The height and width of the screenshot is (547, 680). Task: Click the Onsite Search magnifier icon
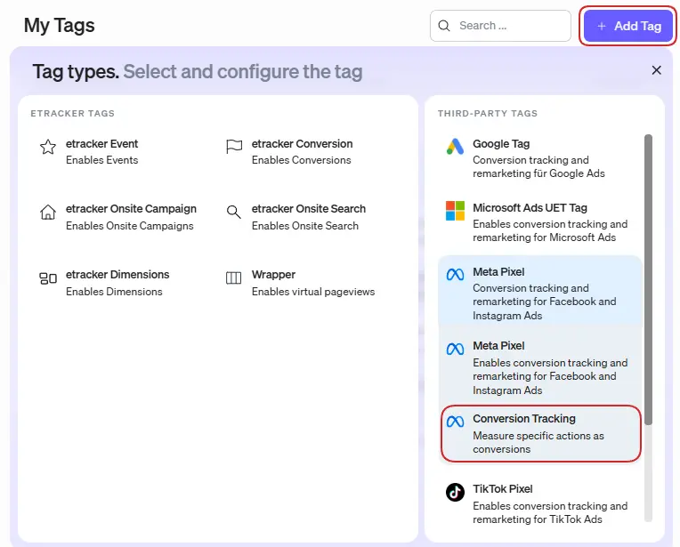[234, 212]
